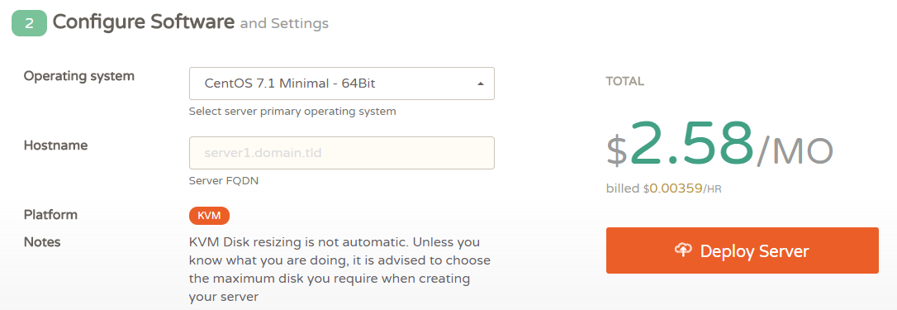Image resolution: width=897 pixels, height=310 pixels.
Task: Click the green step 2 badge
Action: coord(29,23)
